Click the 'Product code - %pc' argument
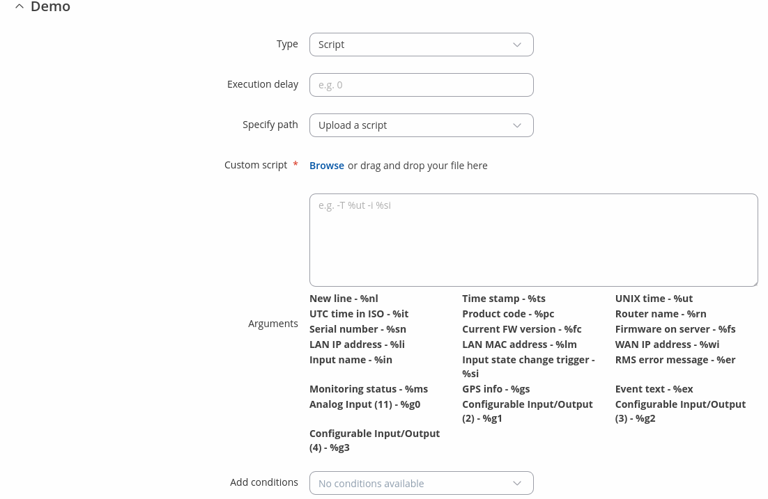Image resolution: width=768 pixels, height=499 pixels. [508, 314]
